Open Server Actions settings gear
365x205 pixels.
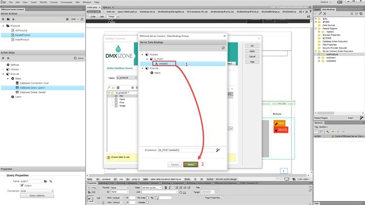pyautogui.click(x=67, y=19)
